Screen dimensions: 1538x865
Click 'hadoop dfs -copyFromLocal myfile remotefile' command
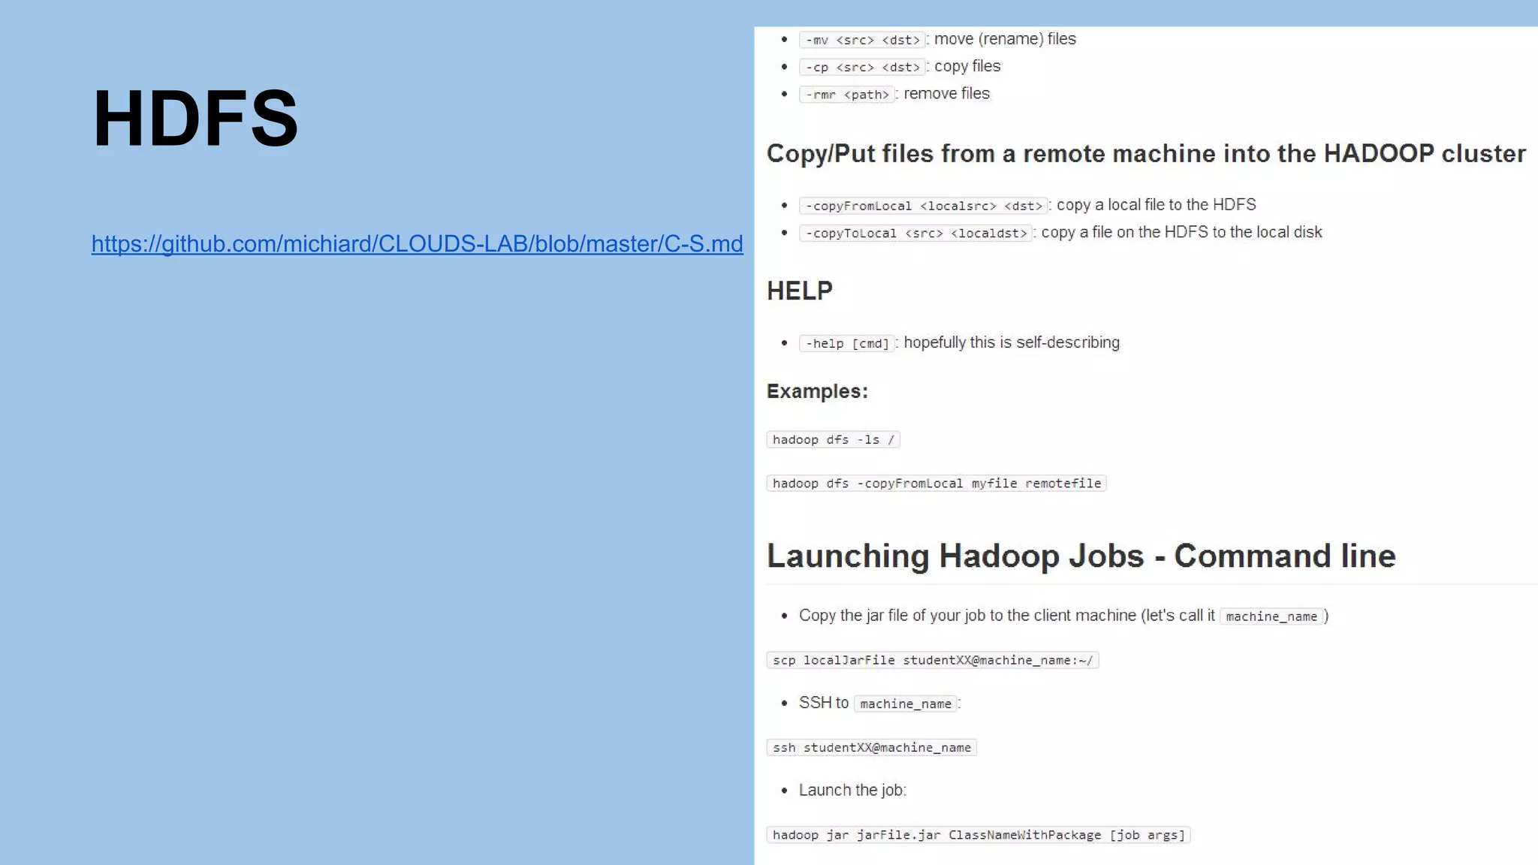point(936,484)
